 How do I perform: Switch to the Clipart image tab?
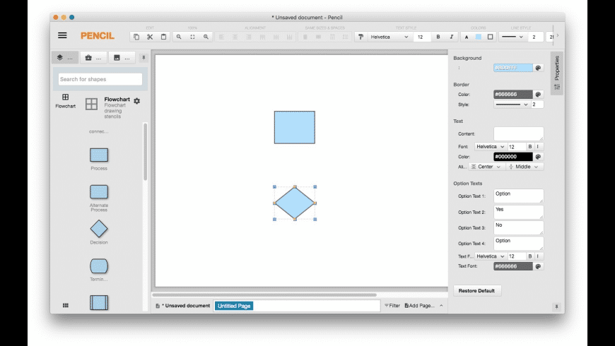122,58
